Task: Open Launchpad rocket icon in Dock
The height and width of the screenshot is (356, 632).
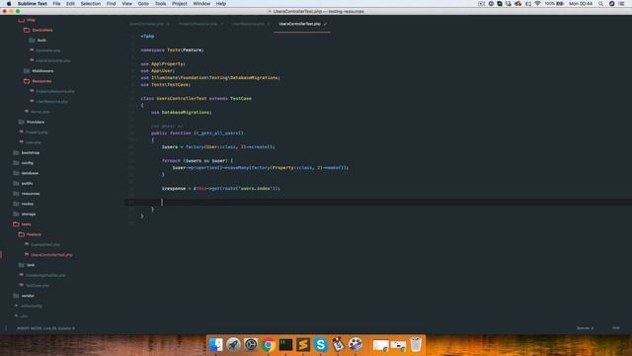Action: coord(233,345)
